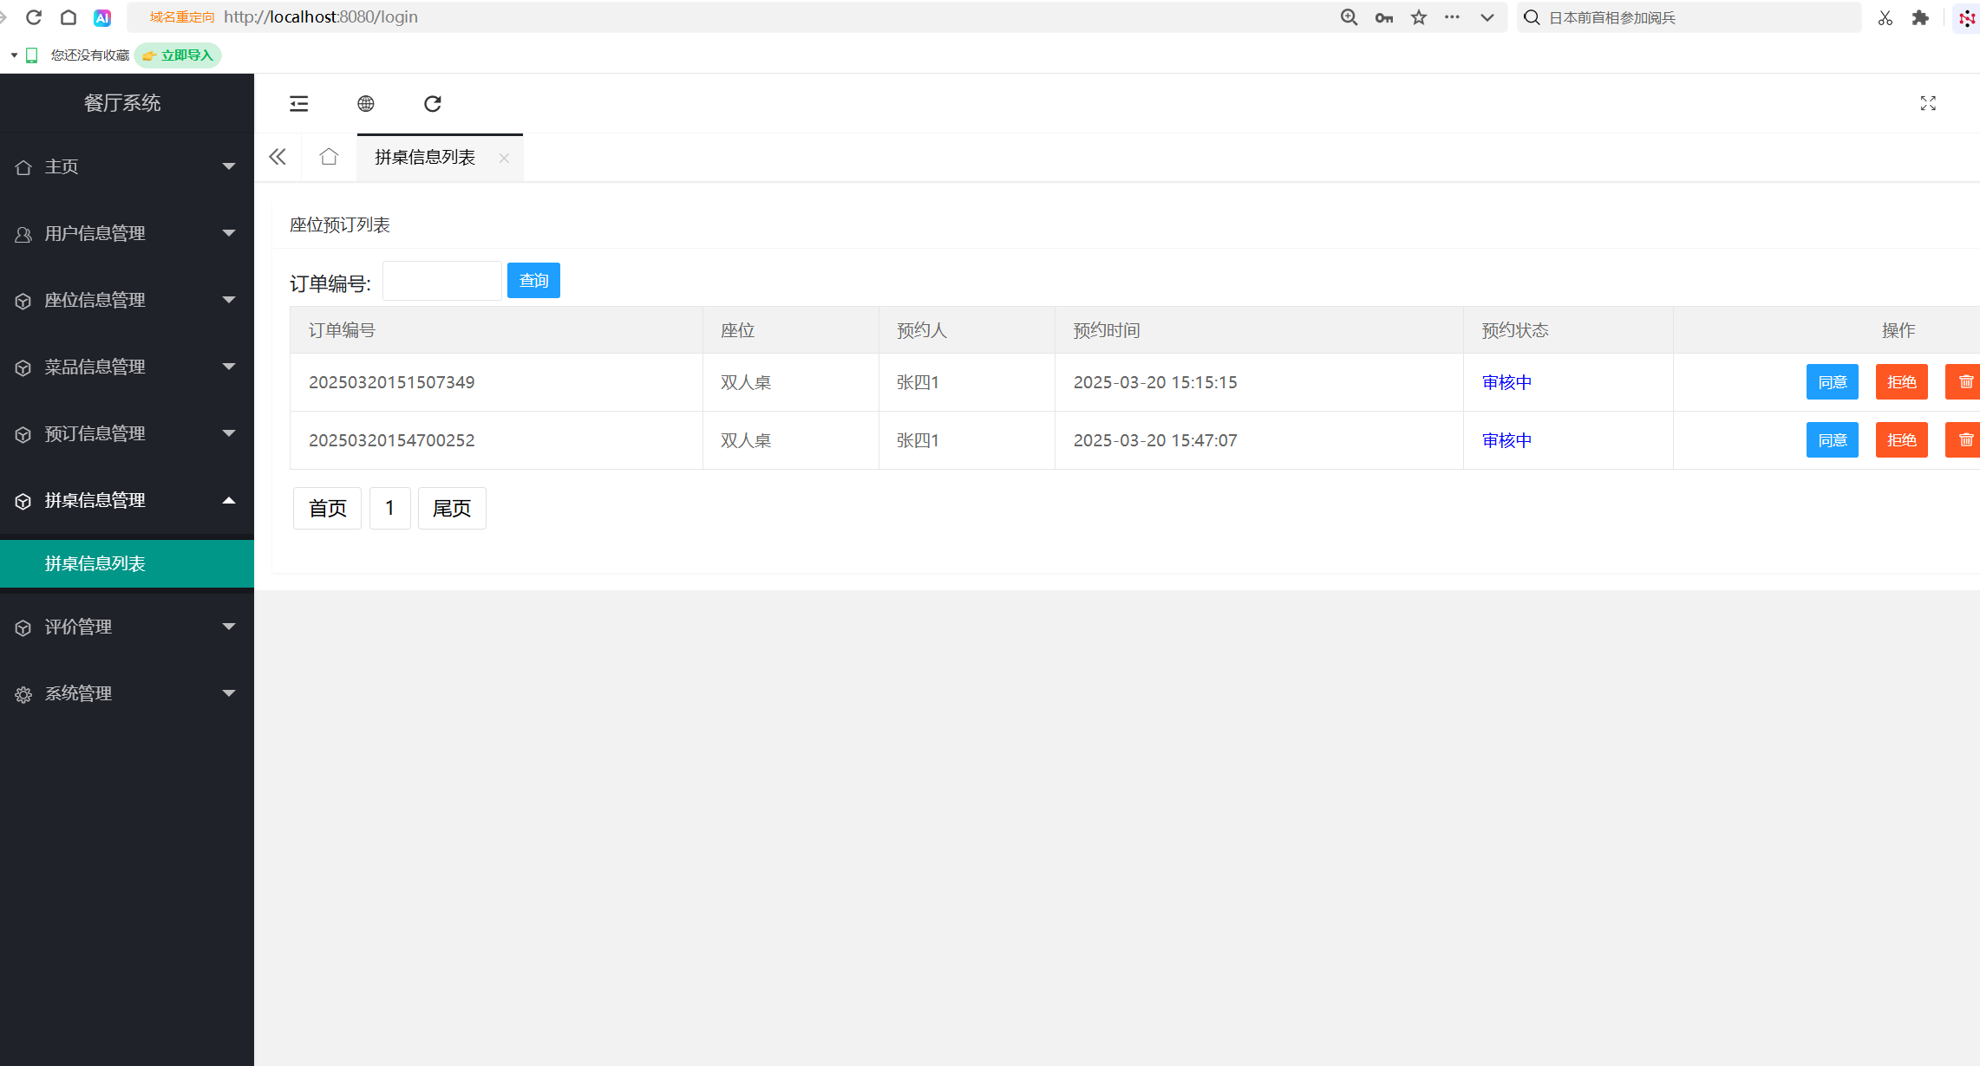The width and height of the screenshot is (1980, 1066).
Task: Collapse the sidebar menu icon
Action: [299, 104]
